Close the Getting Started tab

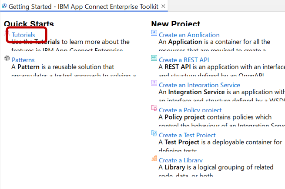(x=163, y=6)
